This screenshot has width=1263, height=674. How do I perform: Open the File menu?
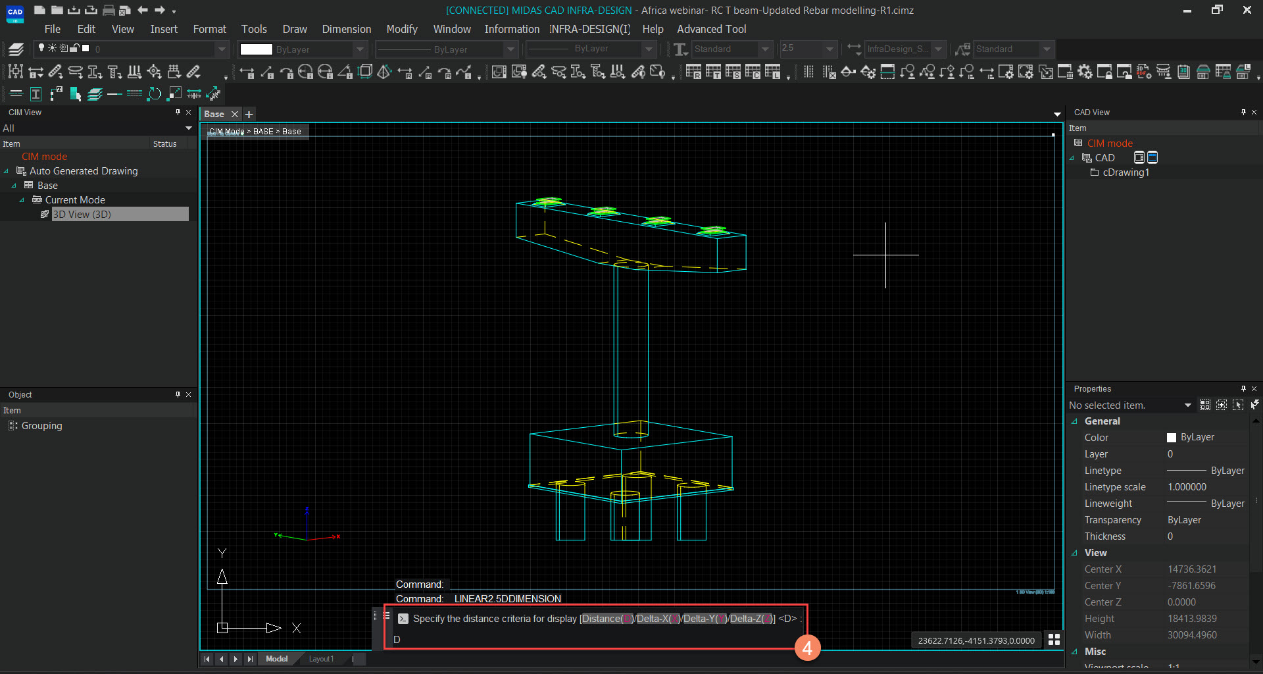(x=52, y=29)
